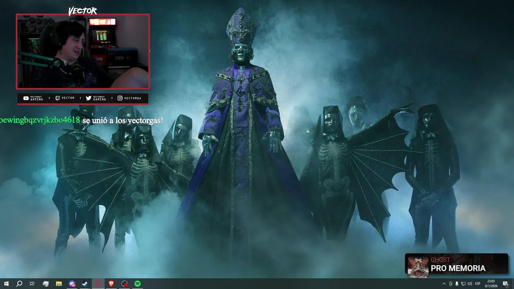514x289 pixels.
Task: Click the 'se unió a los vectorgas!' alert
Action: click(123, 120)
